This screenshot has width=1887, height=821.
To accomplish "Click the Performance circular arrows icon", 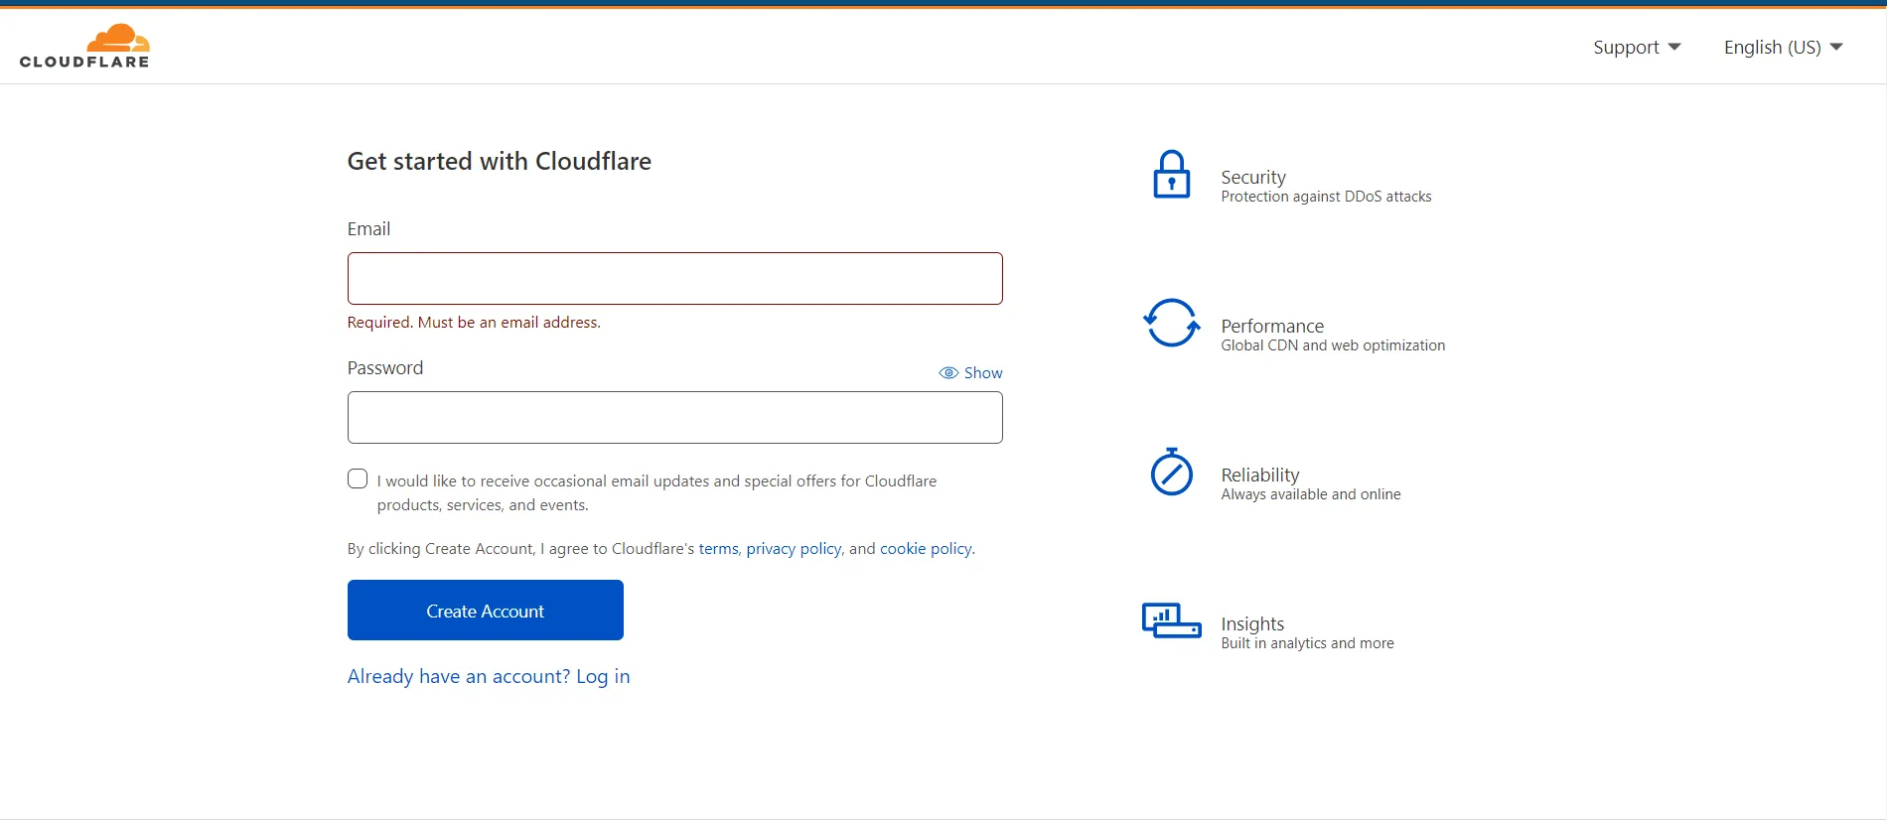I will [x=1171, y=323].
